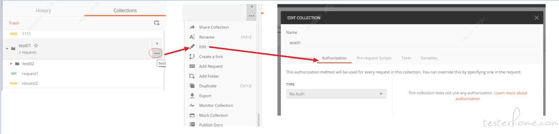Click the Duplicate copy icon

pos(192,86)
